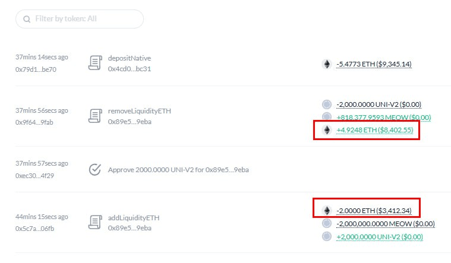
Task: Click the ETH icon beside +4.9248 ETH
Action: [x=327, y=130]
